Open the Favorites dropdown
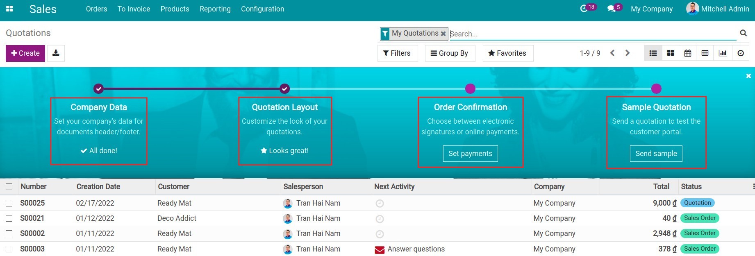The height and width of the screenshot is (256, 755). (507, 53)
